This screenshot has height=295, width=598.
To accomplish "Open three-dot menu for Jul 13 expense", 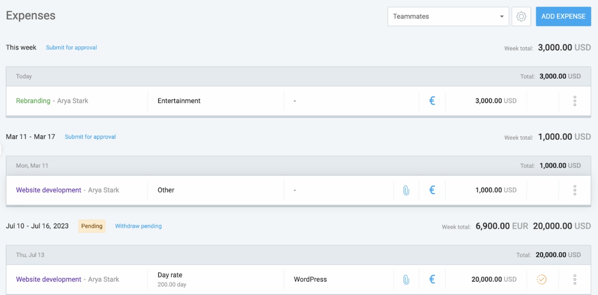I will 575,280.
